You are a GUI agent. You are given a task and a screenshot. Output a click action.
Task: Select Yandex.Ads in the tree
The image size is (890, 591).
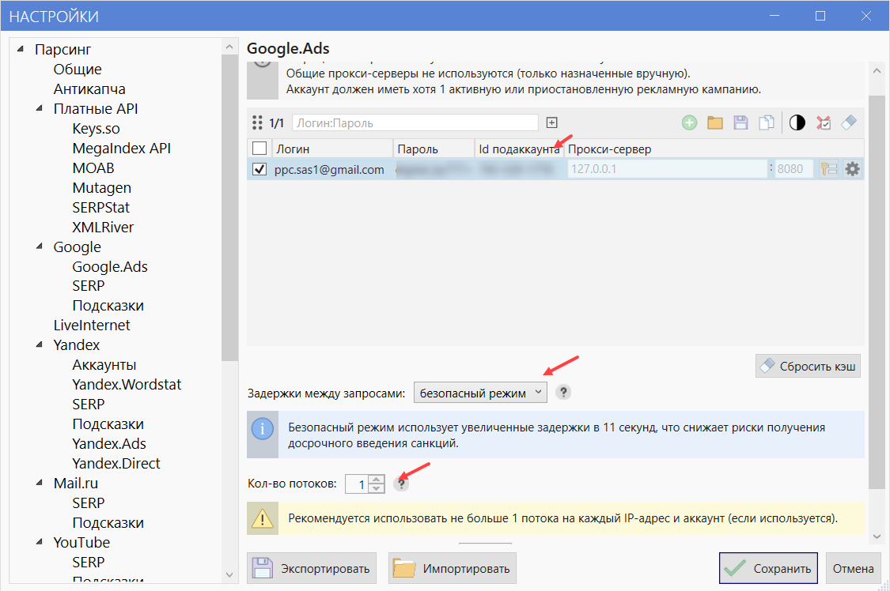click(x=109, y=444)
